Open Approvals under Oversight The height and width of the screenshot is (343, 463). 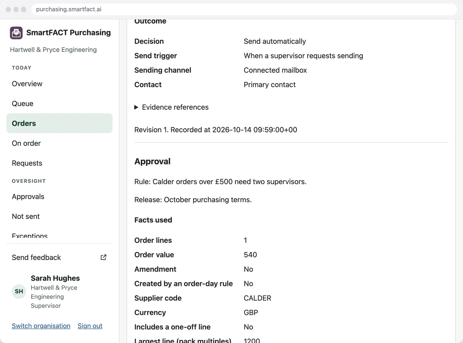coord(59,197)
